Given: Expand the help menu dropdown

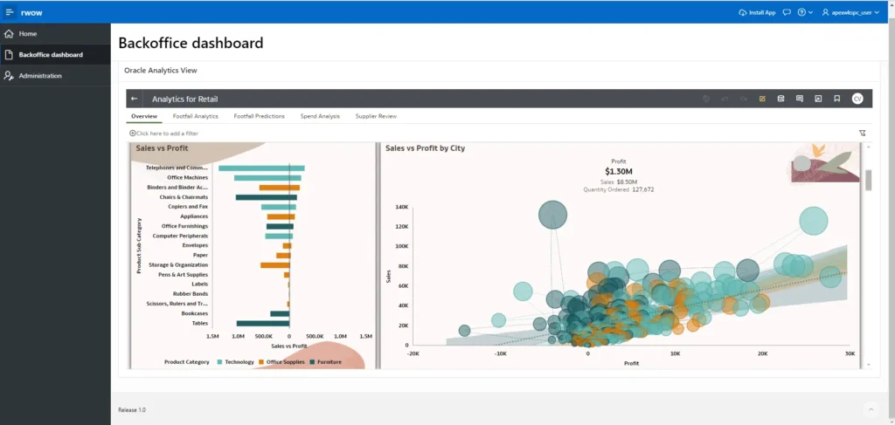Looking at the screenshot, I should (805, 12).
